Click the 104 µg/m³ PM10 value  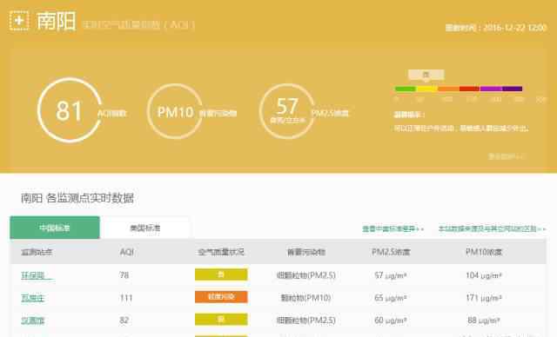[x=484, y=275]
